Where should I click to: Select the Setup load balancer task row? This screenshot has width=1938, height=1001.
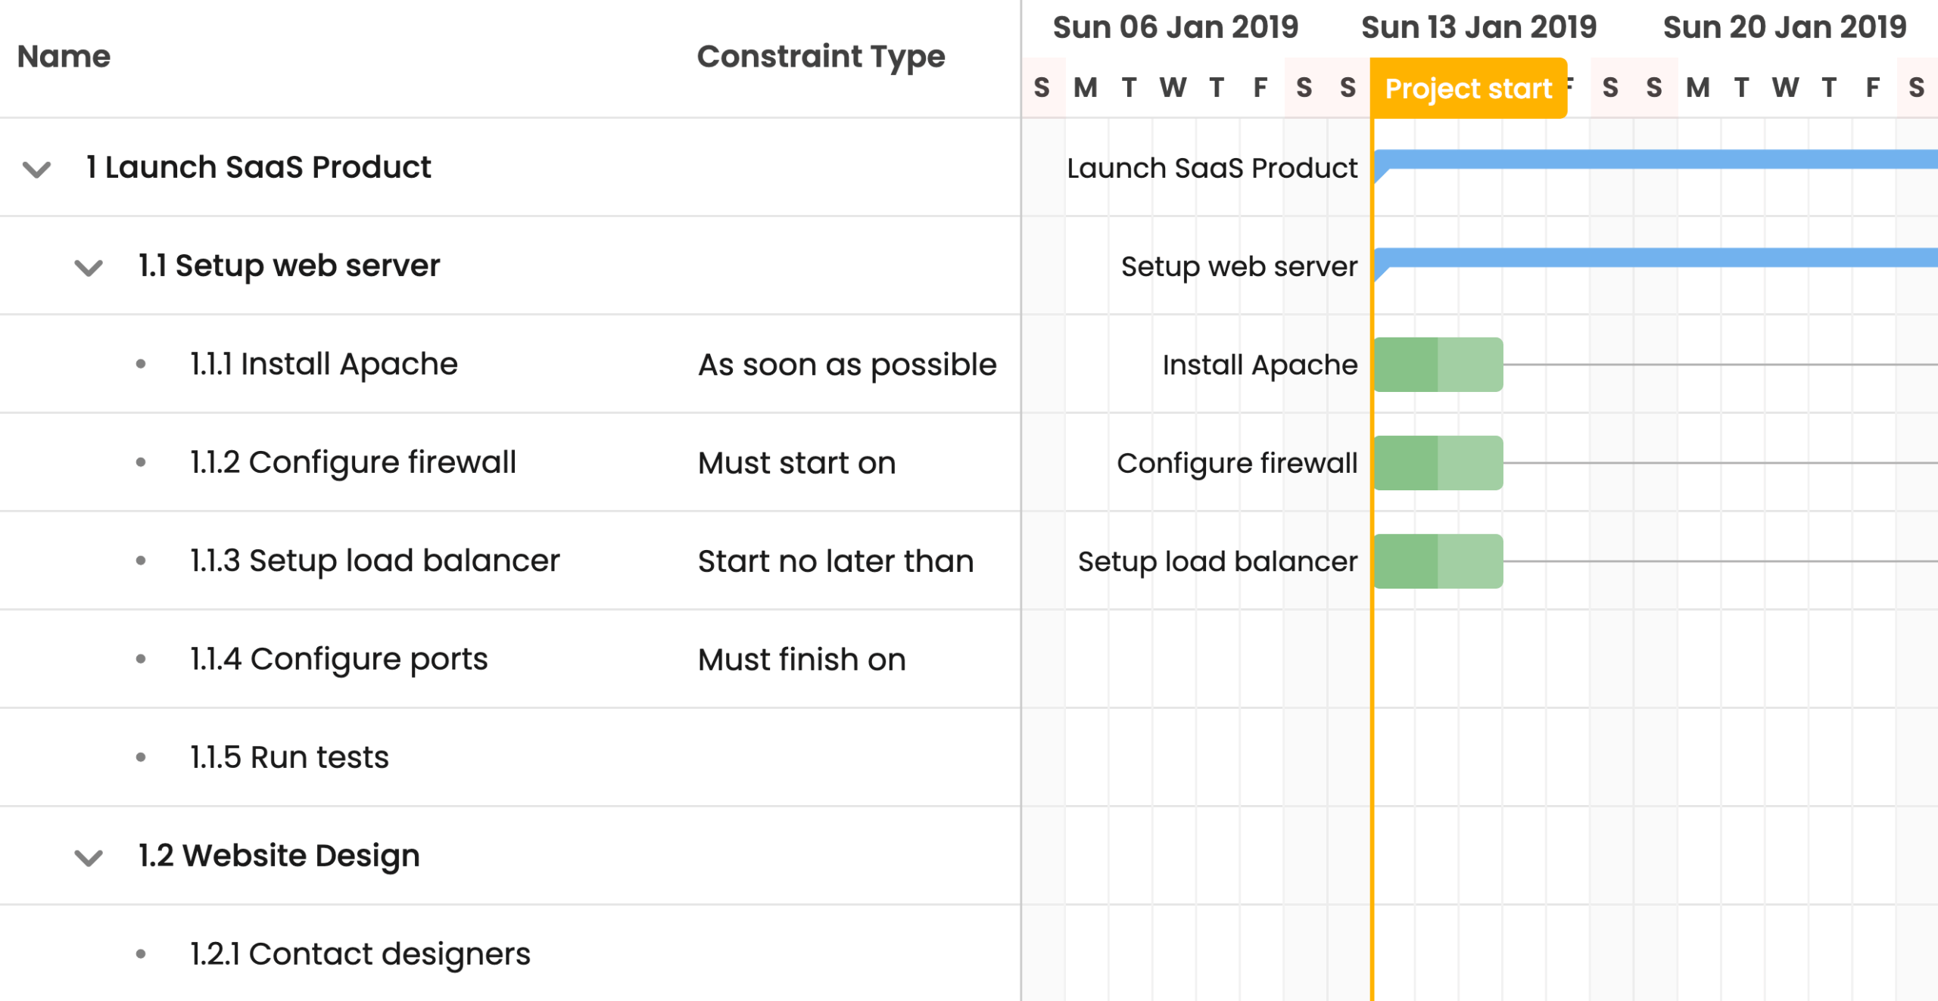375,561
